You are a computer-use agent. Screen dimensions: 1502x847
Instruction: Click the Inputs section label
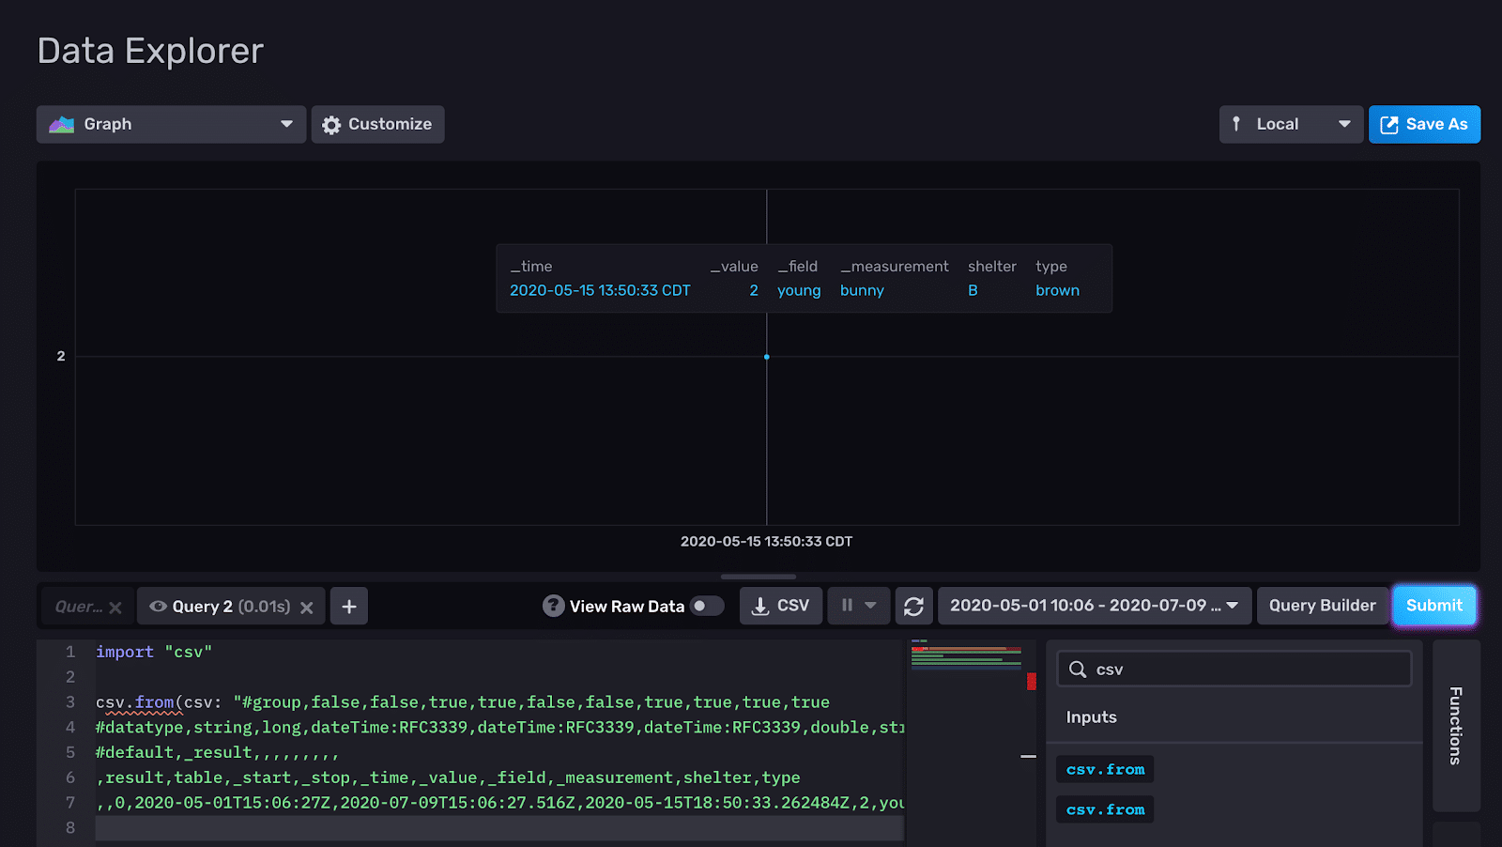point(1092,717)
